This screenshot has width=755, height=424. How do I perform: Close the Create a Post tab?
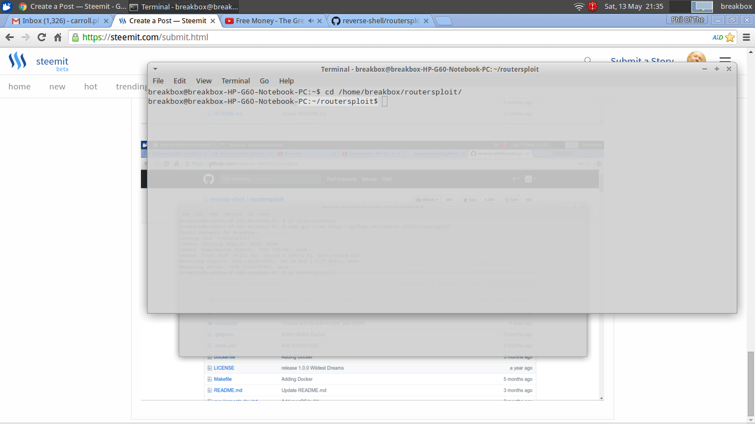coord(214,21)
